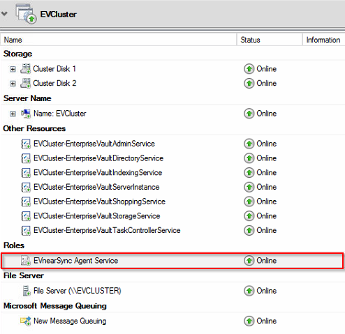This screenshot has width=345, height=334.
Task: Collapse the EVCluster header chevron
Action: pyautogui.click(x=4, y=14)
